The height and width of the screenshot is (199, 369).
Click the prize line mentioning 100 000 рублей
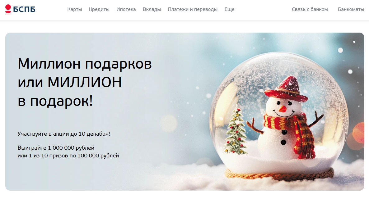pyautogui.click(x=68, y=156)
